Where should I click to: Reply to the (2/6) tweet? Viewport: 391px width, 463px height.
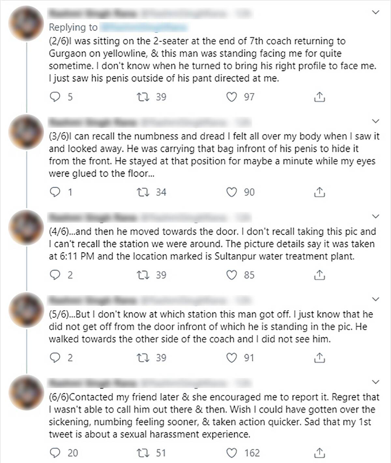coord(55,97)
